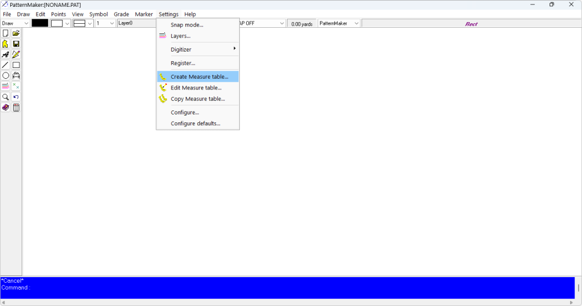The height and width of the screenshot is (306, 582).
Task: Open the purple Help book icon
Action: [x=6, y=108]
